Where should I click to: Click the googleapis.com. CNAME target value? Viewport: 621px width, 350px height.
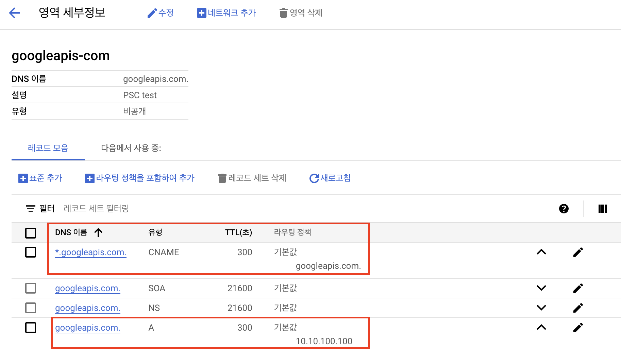328,266
